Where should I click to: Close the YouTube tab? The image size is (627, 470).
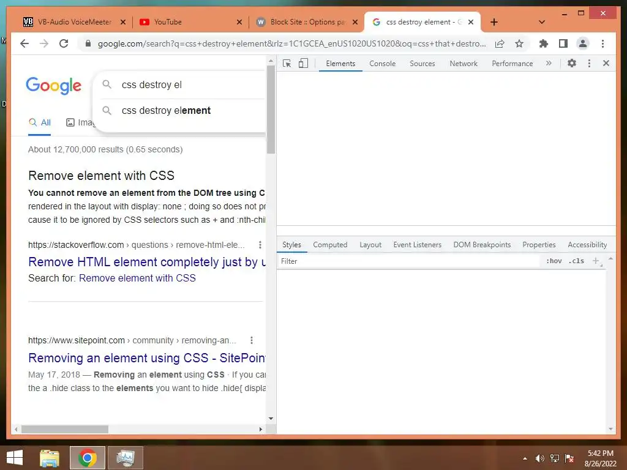pyautogui.click(x=239, y=22)
